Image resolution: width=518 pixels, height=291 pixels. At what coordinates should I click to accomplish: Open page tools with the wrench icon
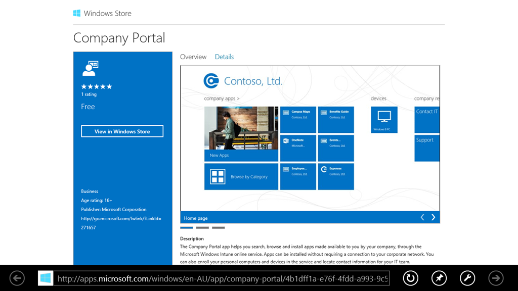point(467,278)
